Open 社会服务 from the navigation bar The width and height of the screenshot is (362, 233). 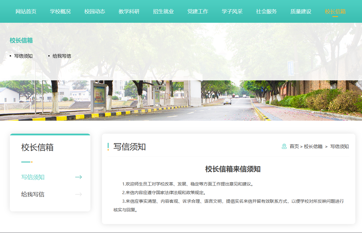[266, 12]
